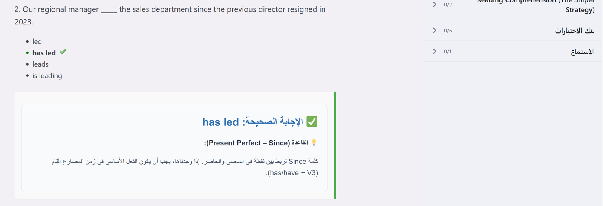603x206 pixels.
Task: Open the بنك الاختبارات sidebar item
Action: (574, 31)
